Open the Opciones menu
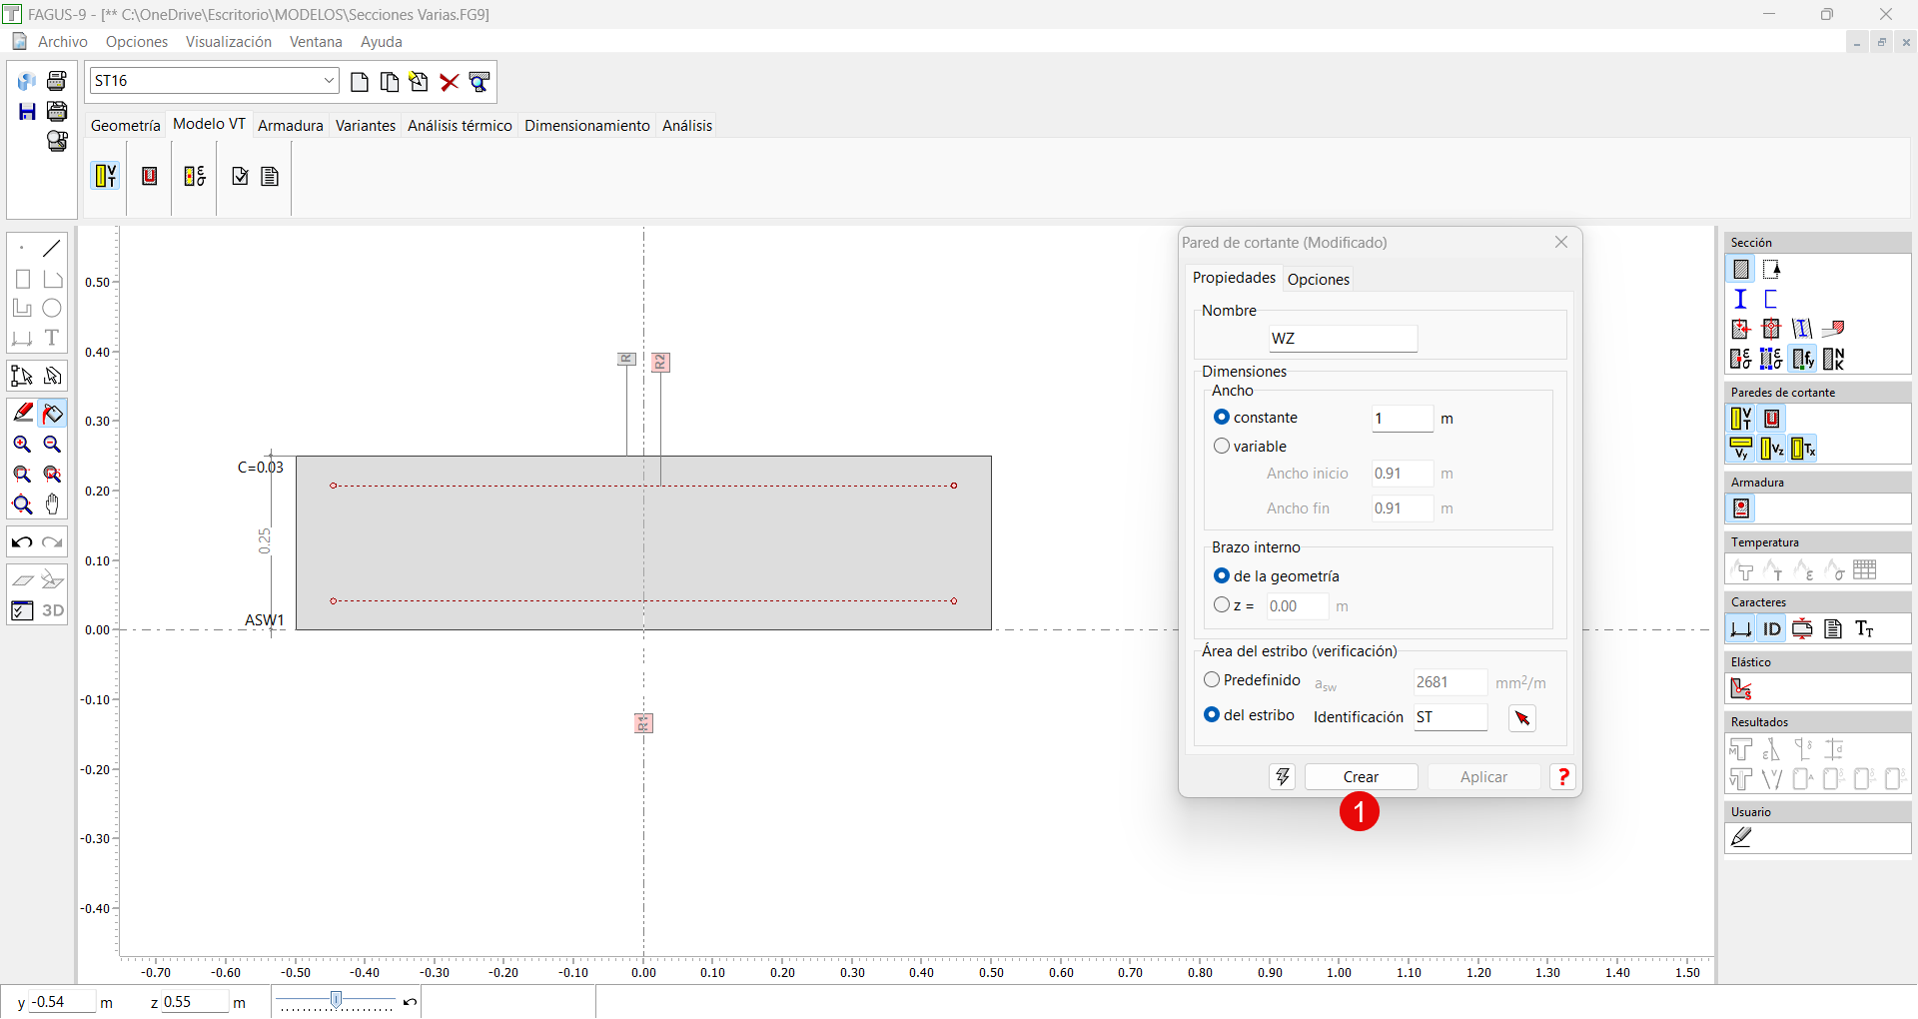This screenshot has width=1918, height=1019. pyautogui.click(x=137, y=42)
